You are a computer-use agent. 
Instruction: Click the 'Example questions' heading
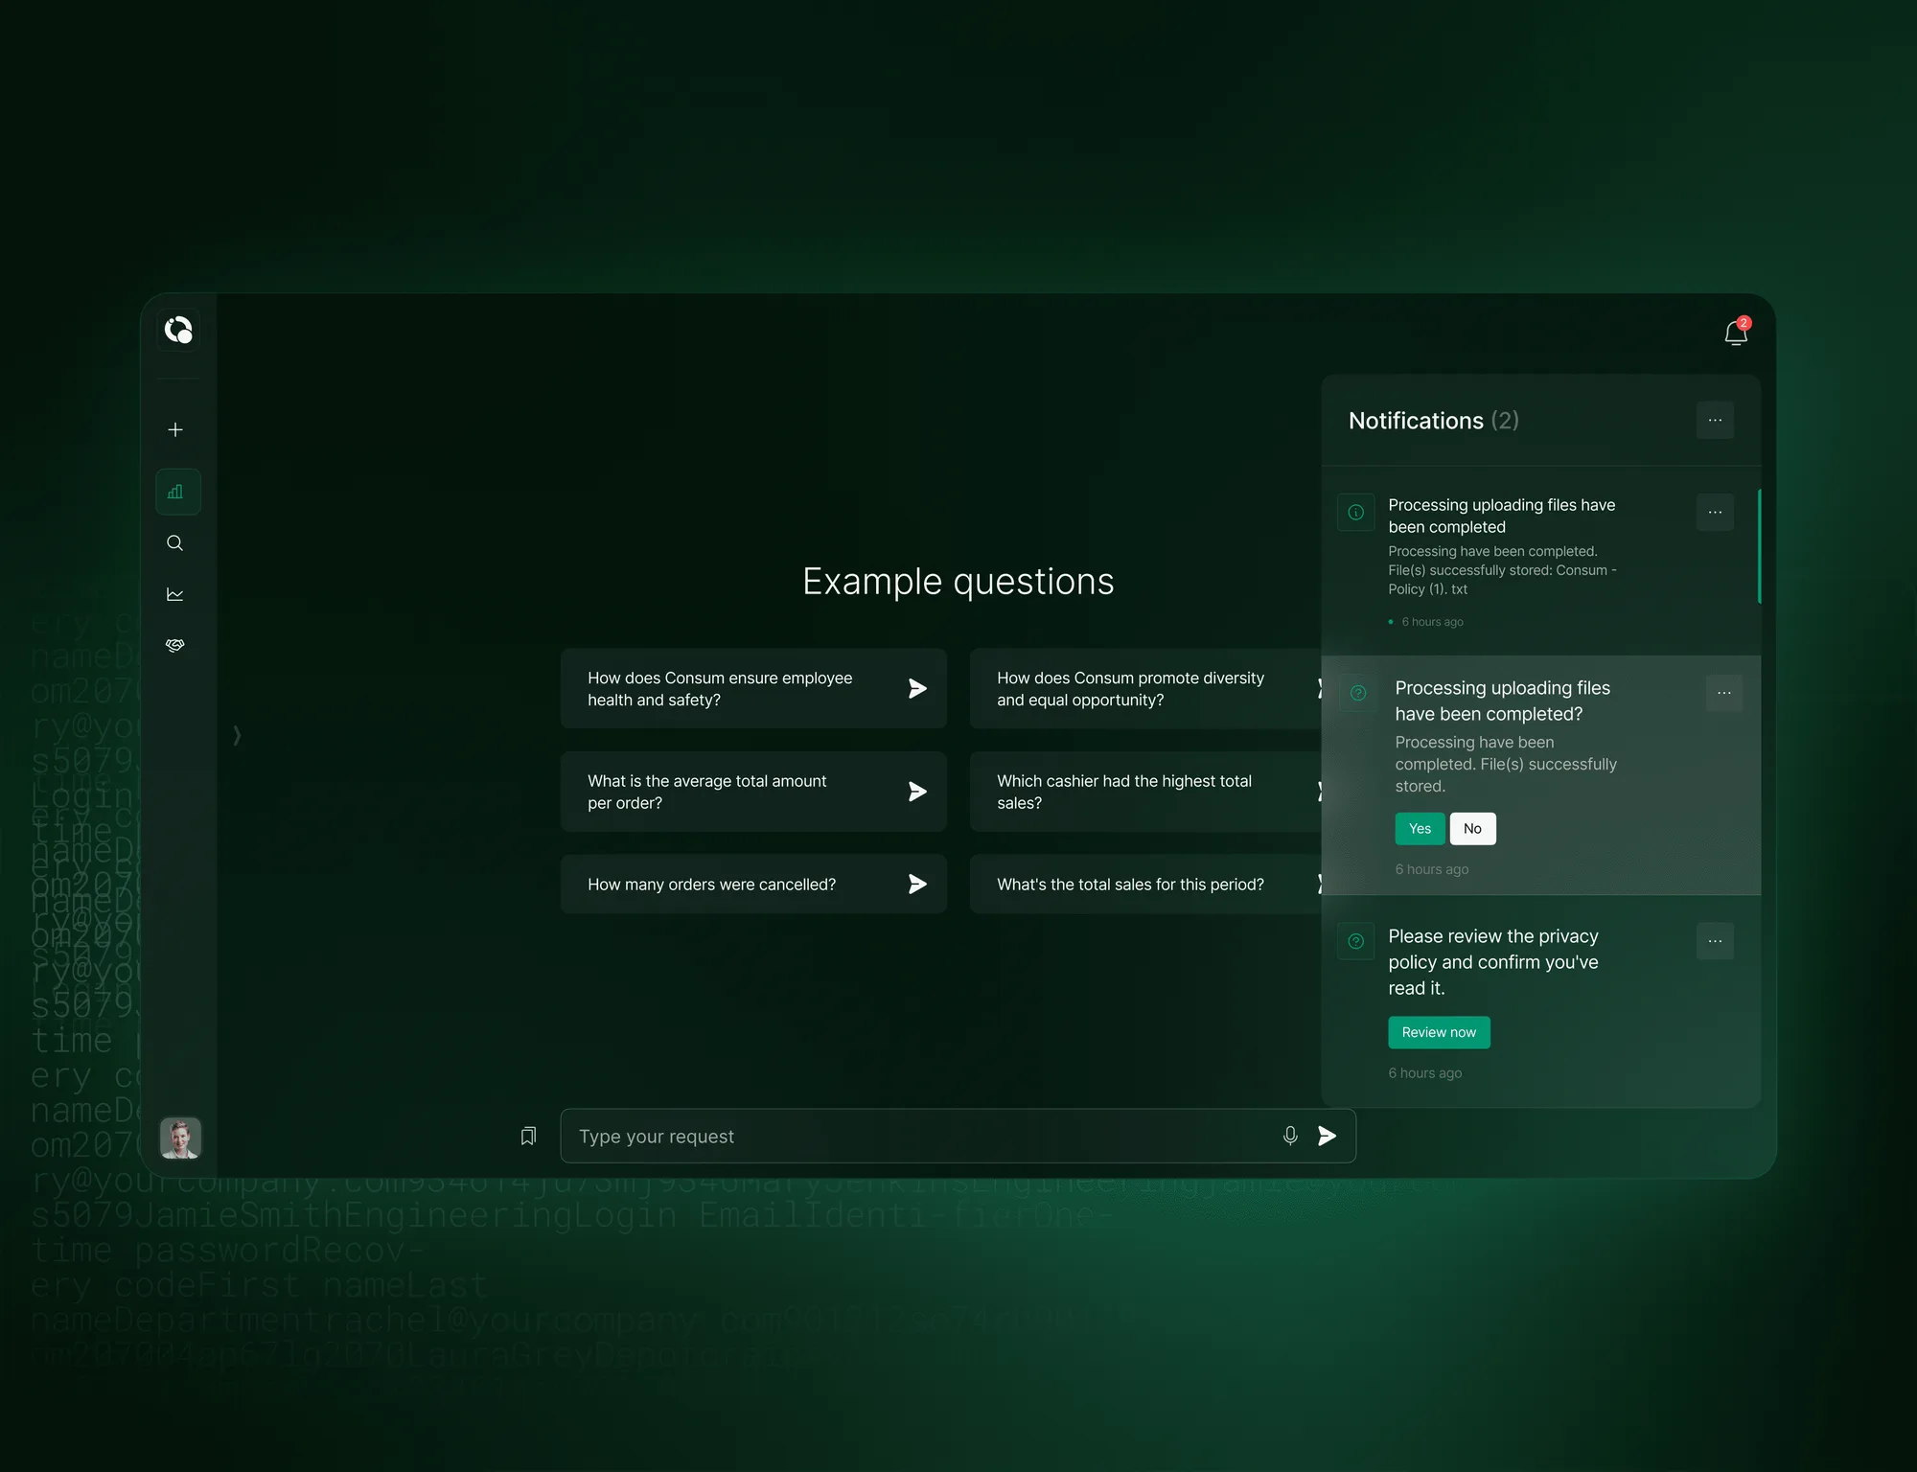(x=958, y=582)
